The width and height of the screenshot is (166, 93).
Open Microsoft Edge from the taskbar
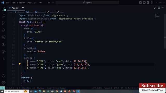[40, 91]
